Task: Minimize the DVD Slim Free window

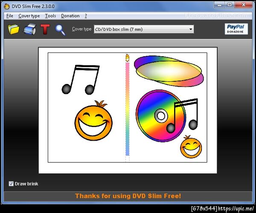Action: 220,5
